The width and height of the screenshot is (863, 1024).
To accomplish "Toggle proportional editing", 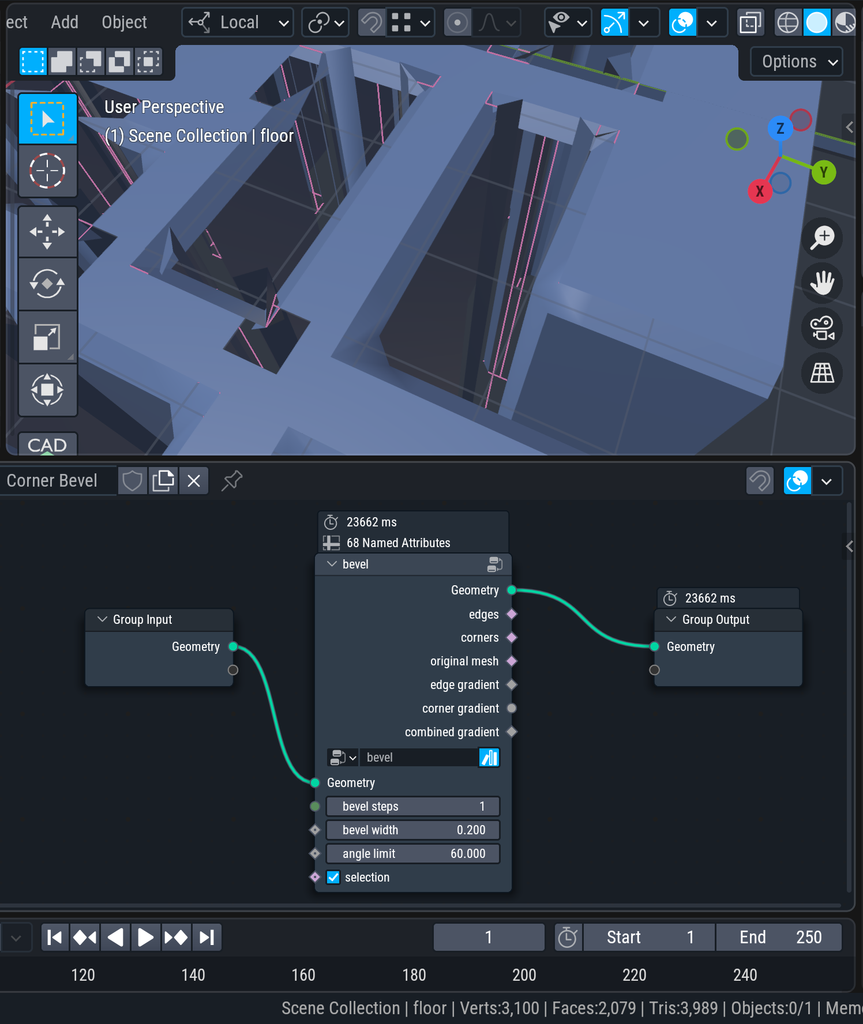I will 457,23.
